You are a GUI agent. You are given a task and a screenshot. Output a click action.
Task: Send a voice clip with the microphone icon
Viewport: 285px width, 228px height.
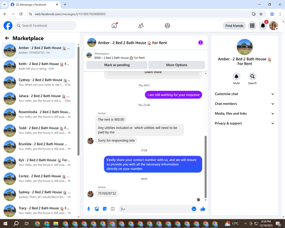88,209
